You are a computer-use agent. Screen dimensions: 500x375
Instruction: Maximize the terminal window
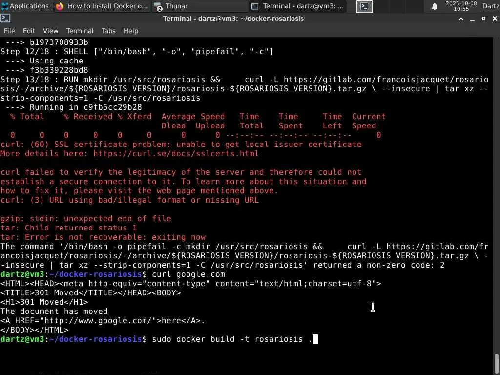(483, 19)
